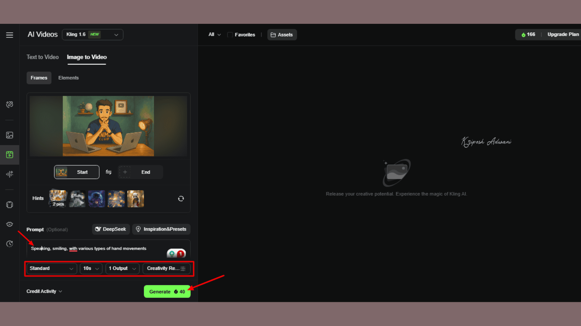Click the swap start and end frames icon
Viewport: 581px width, 326px height.
pyautogui.click(x=109, y=172)
